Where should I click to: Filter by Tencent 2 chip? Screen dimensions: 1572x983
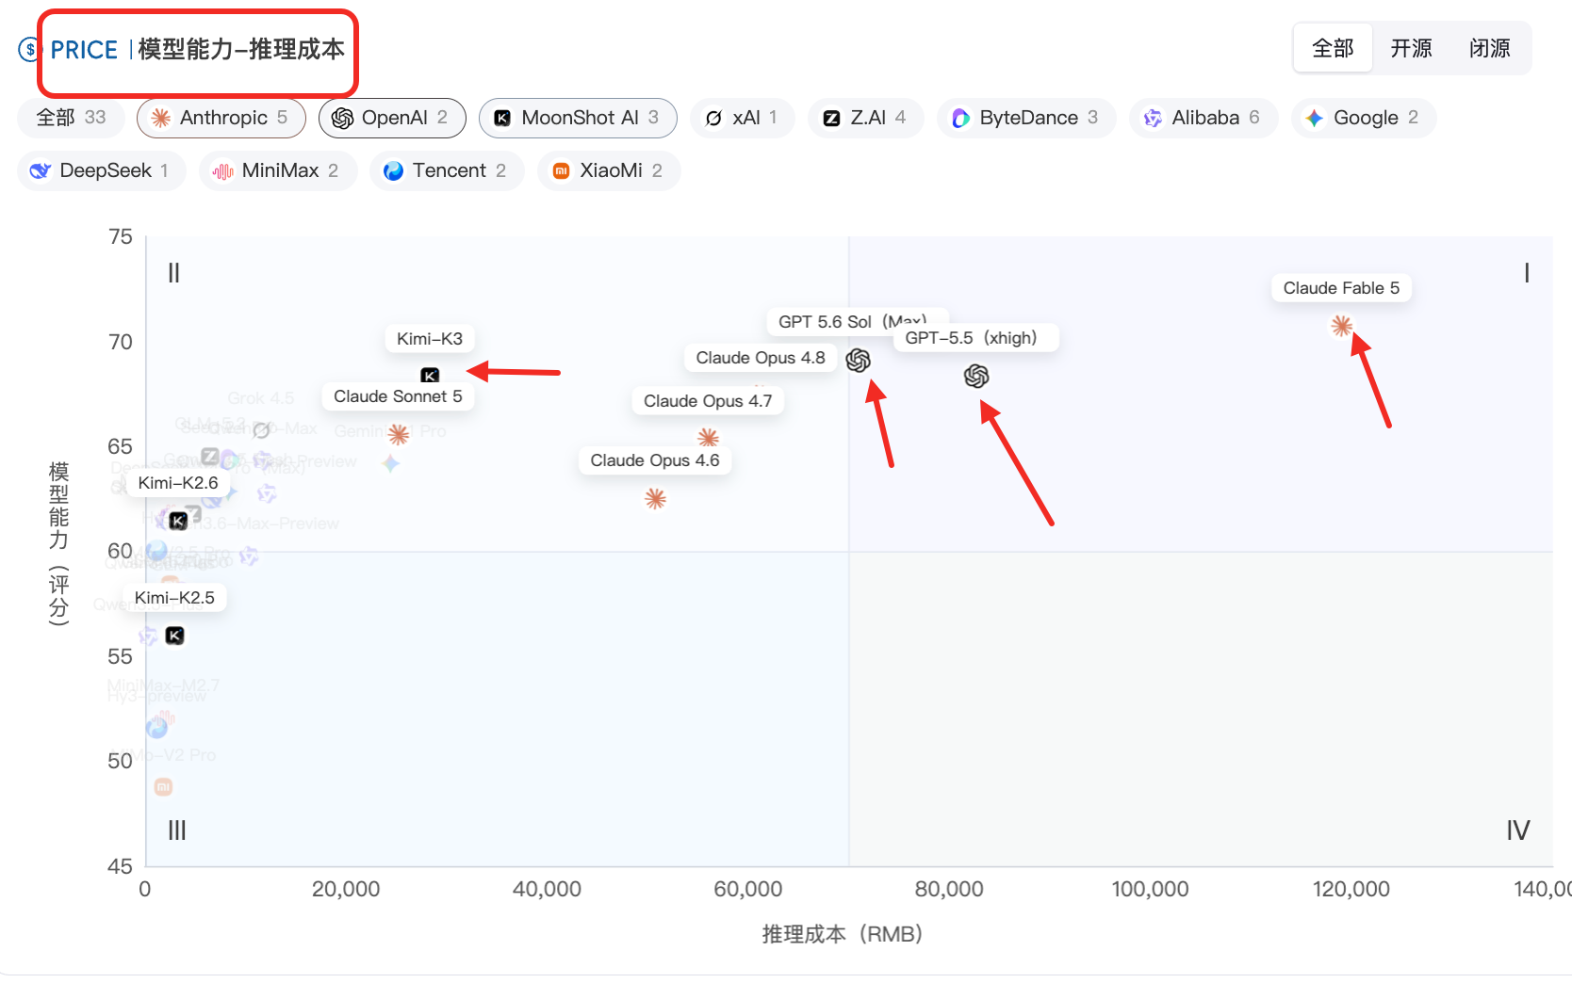[x=447, y=170]
